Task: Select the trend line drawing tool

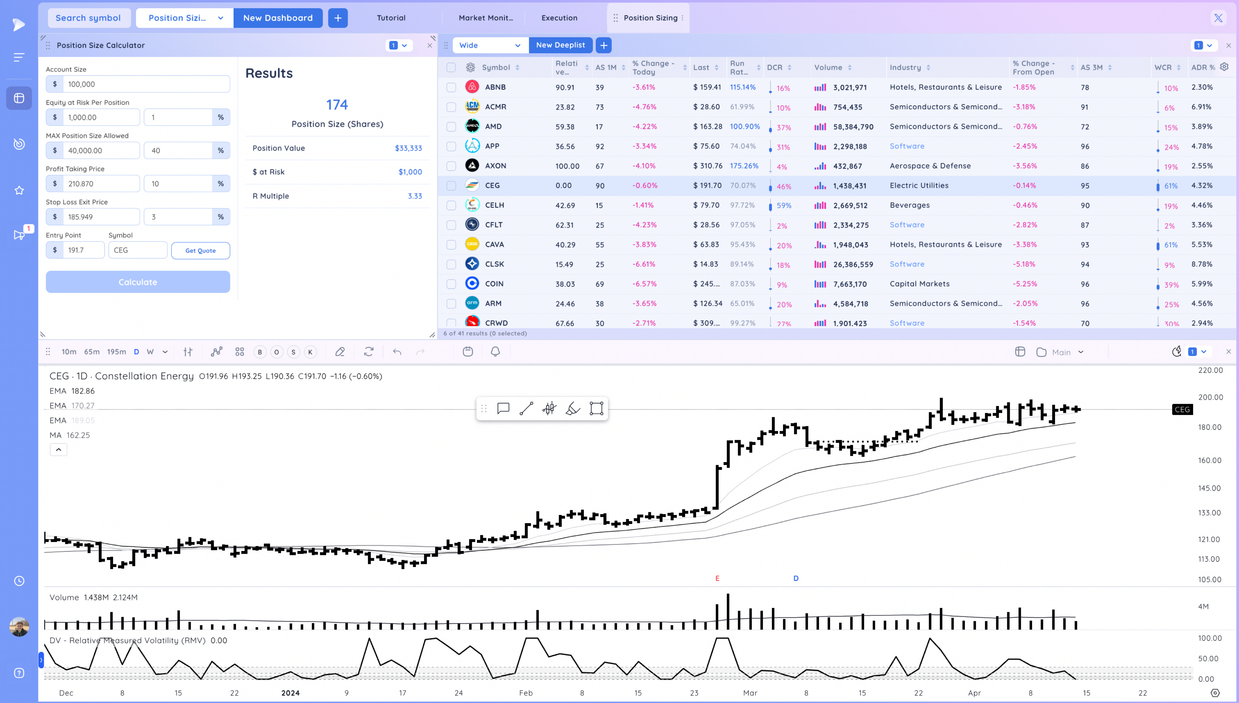Action: (x=526, y=408)
